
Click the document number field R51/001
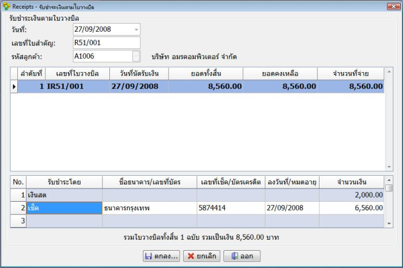pyautogui.click(x=106, y=43)
